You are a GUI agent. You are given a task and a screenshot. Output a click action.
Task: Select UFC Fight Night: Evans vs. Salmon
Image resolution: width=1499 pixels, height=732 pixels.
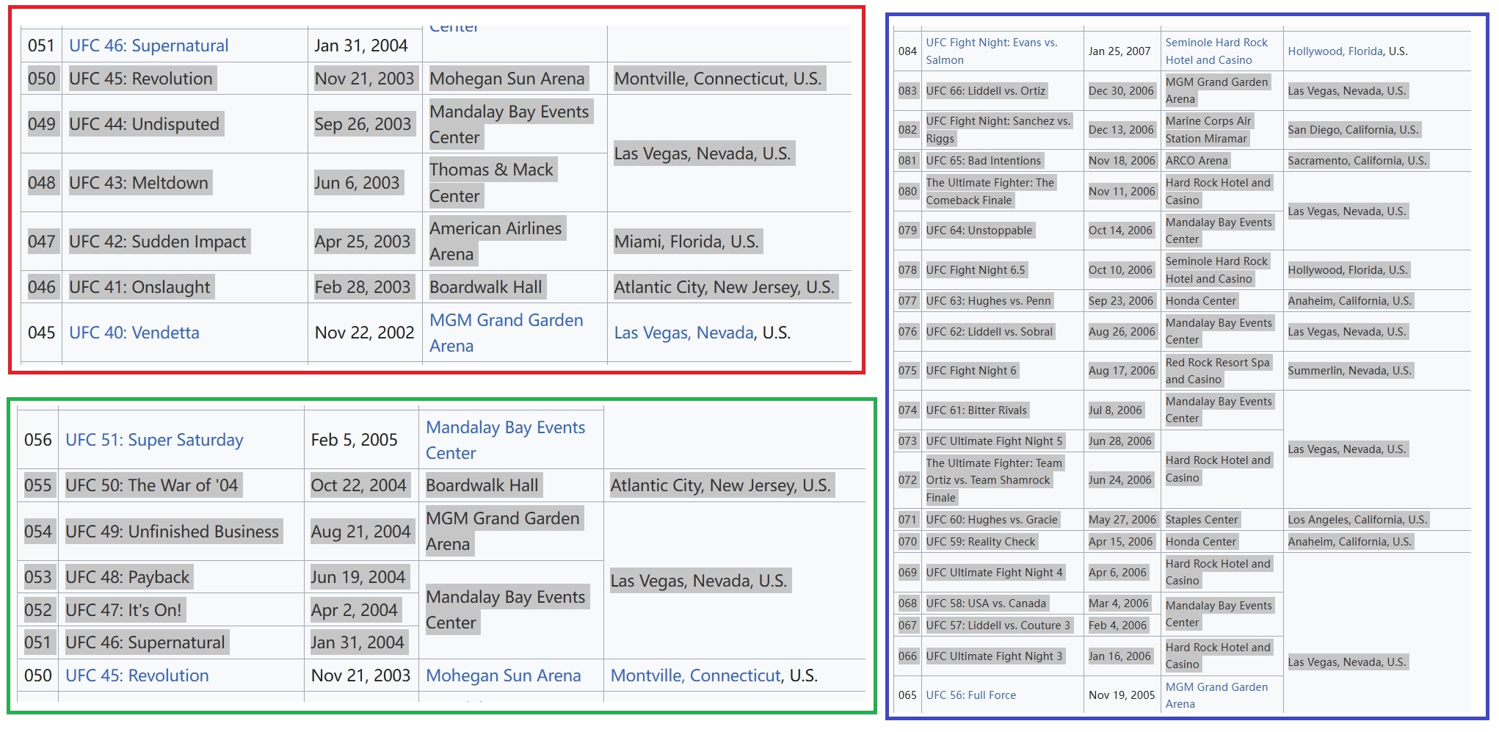(x=991, y=51)
